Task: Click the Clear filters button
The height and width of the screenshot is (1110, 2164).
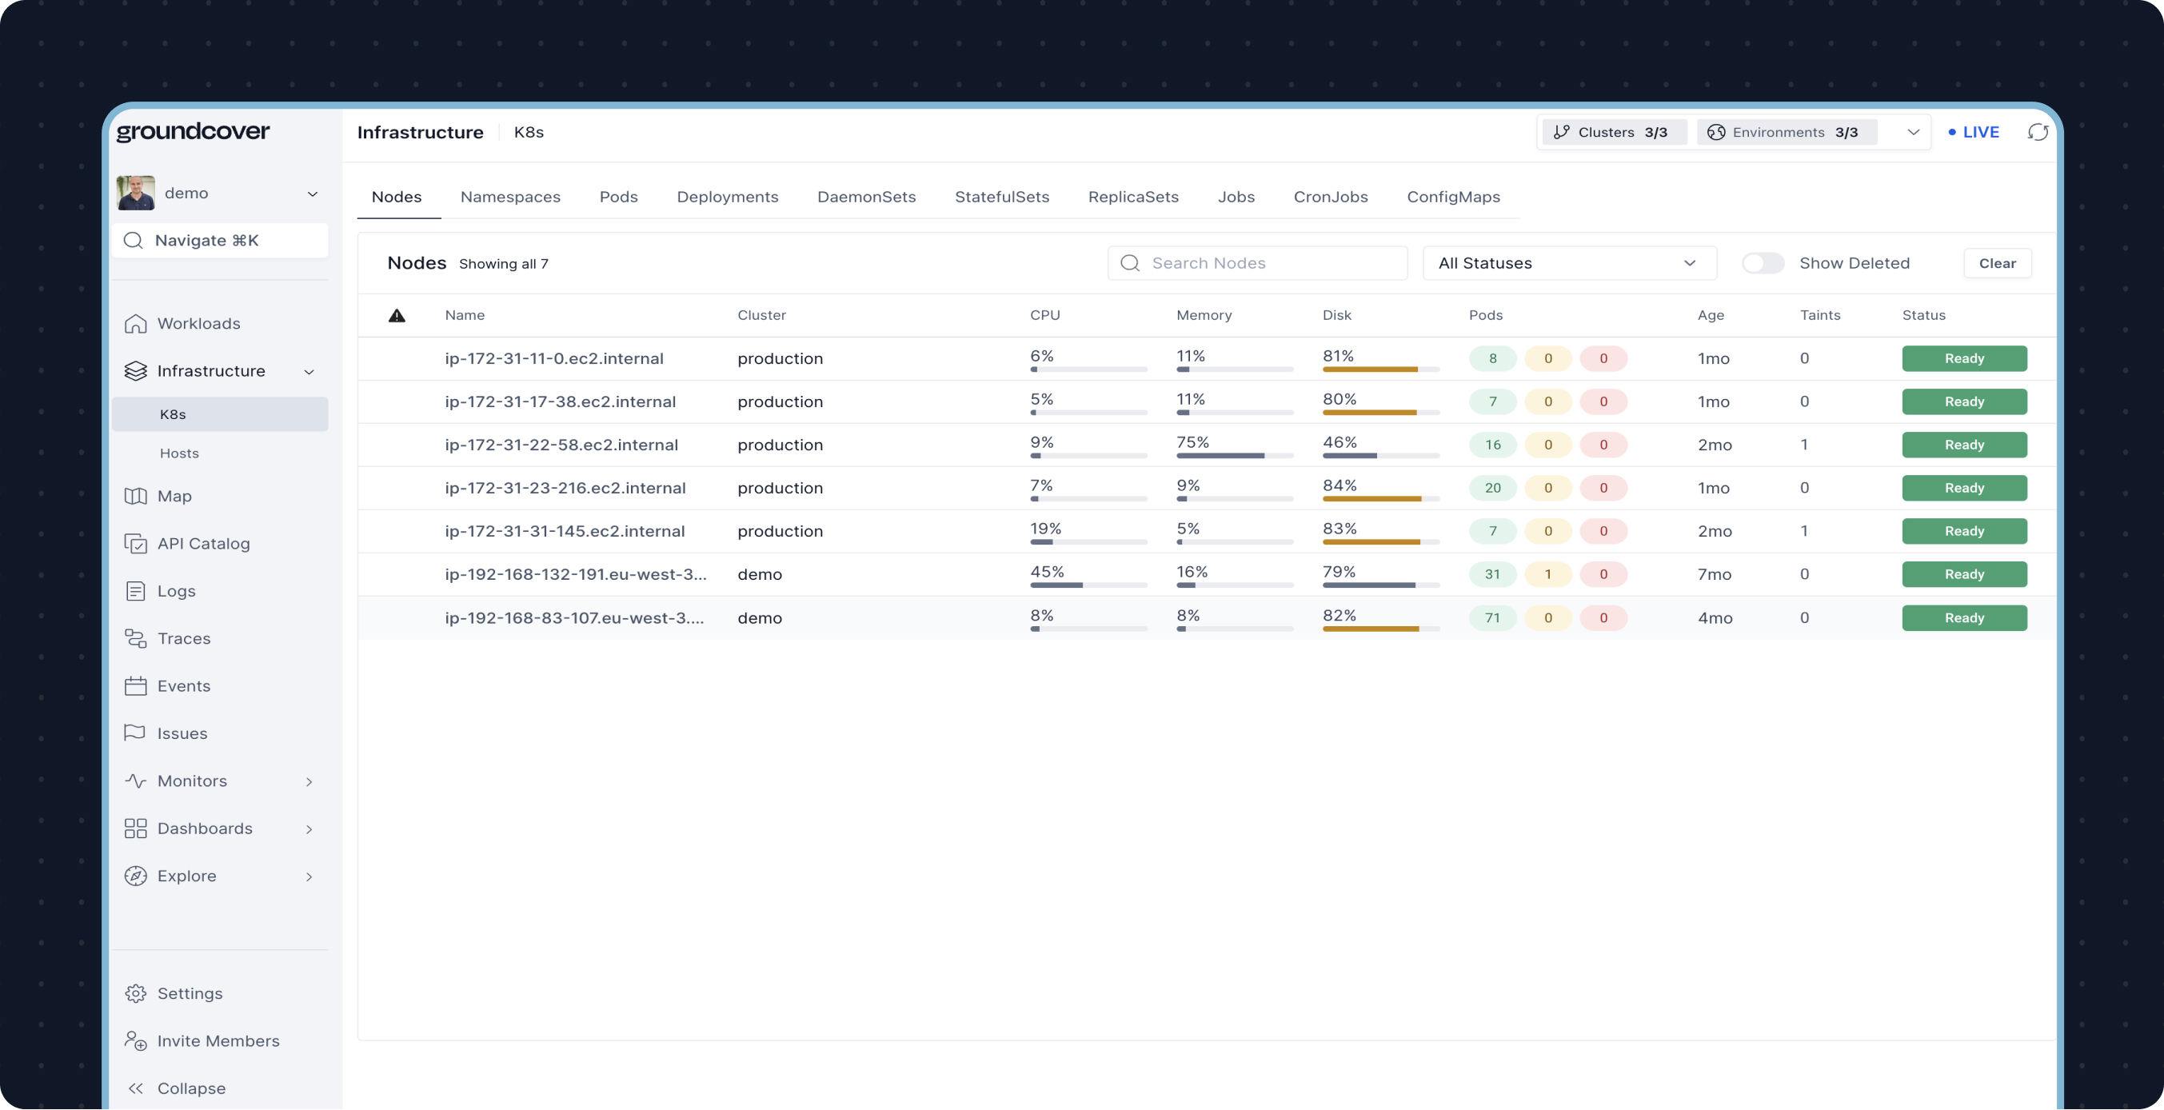Action: 1996,263
